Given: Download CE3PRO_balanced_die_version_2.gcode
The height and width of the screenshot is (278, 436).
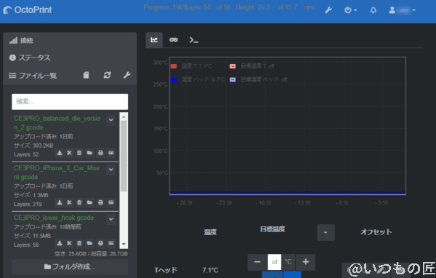Looking at the screenshot, I should point(60,153).
